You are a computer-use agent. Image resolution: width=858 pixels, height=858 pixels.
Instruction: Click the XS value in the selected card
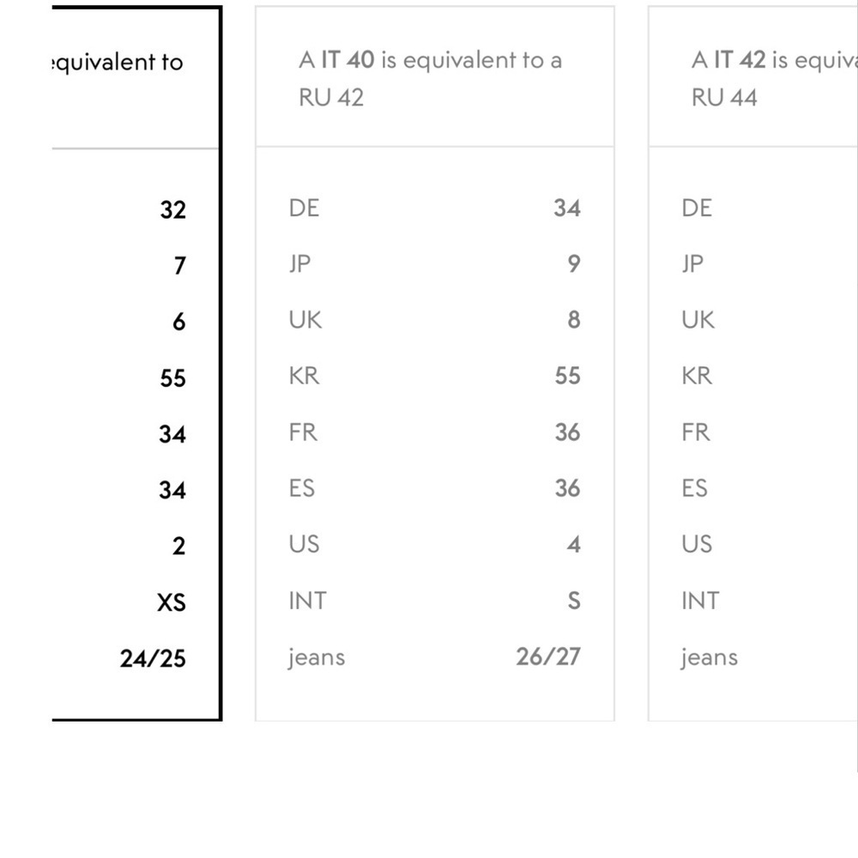click(171, 602)
